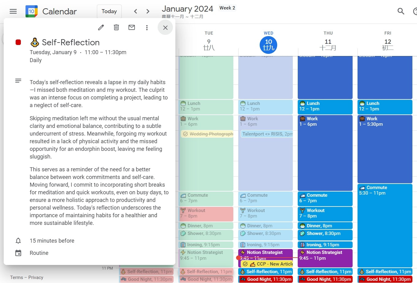Screen dimensions: 417x283
Task: Uncheck the CCP - New Article task
Action: pyautogui.click(x=245, y=263)
